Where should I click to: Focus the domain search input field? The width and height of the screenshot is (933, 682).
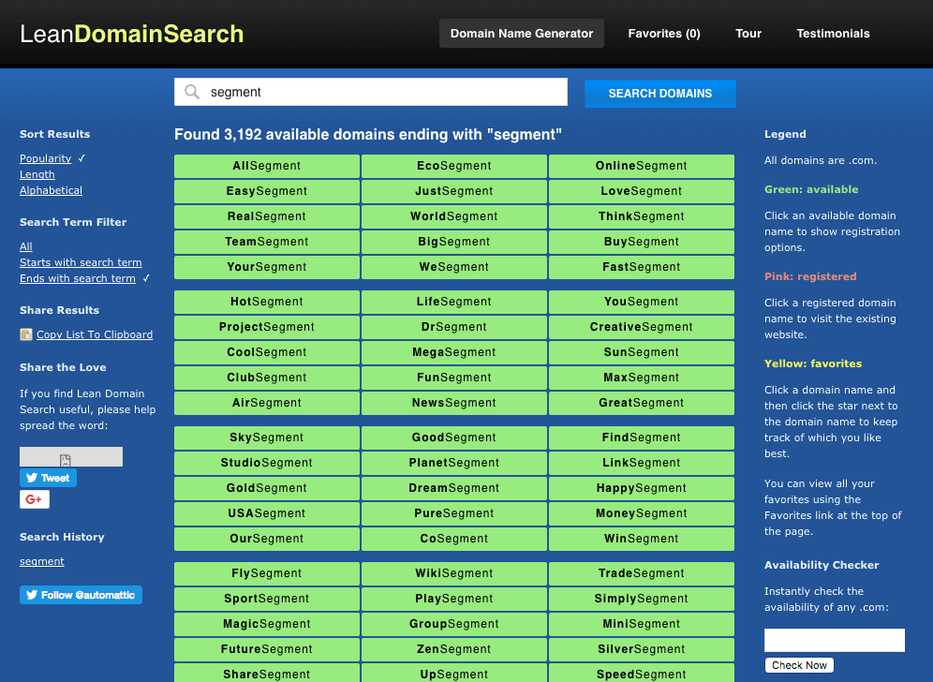tap(371, 92)
